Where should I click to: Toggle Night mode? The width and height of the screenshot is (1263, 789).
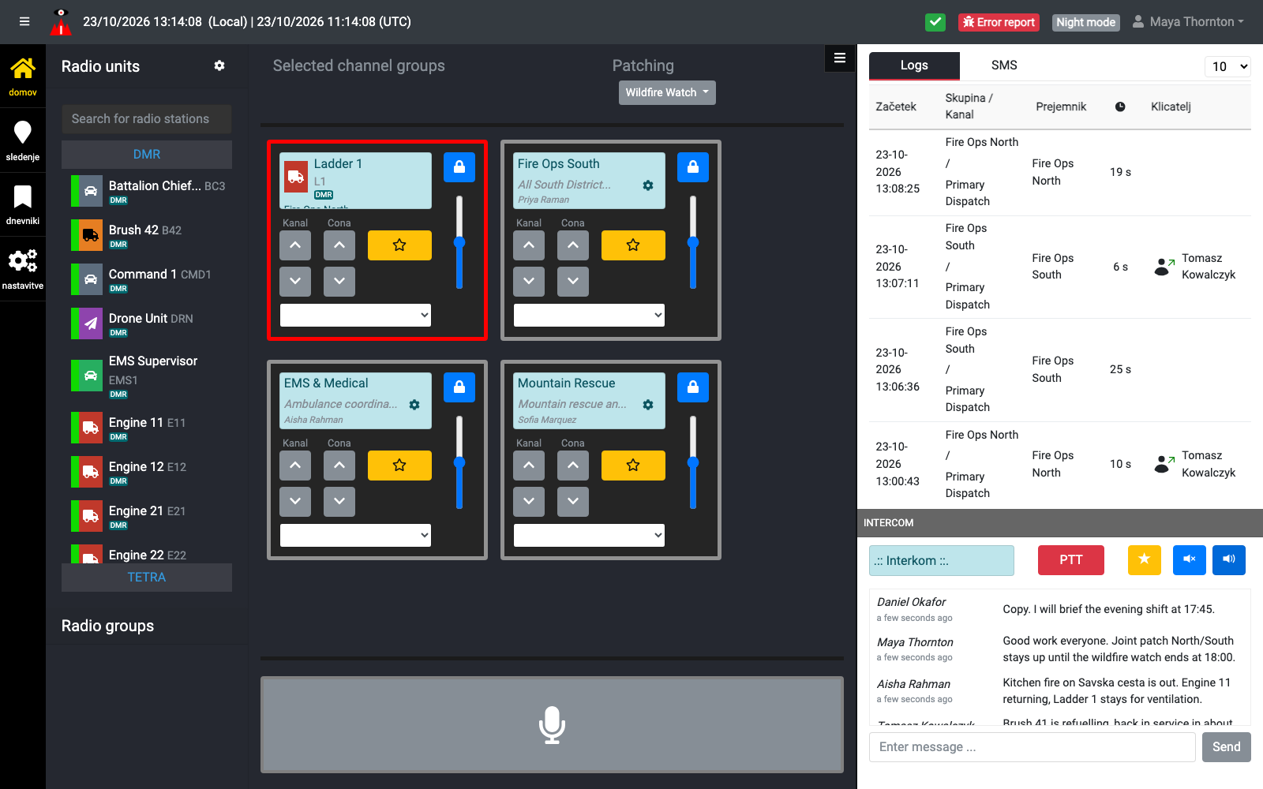(x=1086, y=22)
